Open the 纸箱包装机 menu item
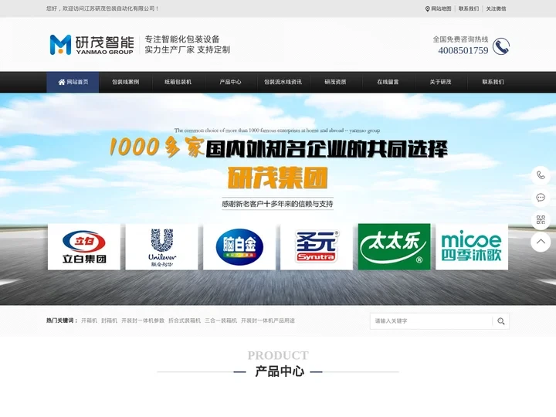 (x=178, y=82)
